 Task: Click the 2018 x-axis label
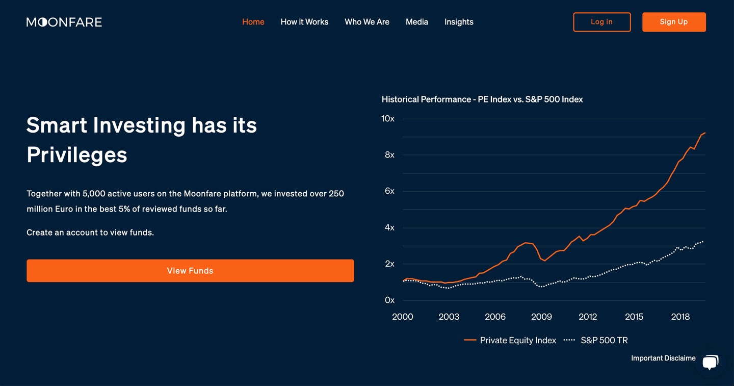(x=680, y=317)
